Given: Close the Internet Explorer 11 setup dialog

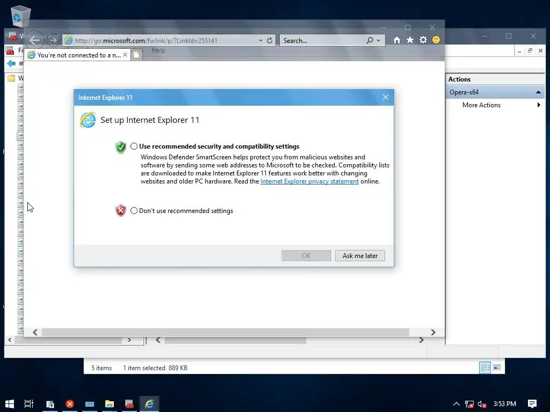Looking at the screenshot, I should (x=386, y=98).
